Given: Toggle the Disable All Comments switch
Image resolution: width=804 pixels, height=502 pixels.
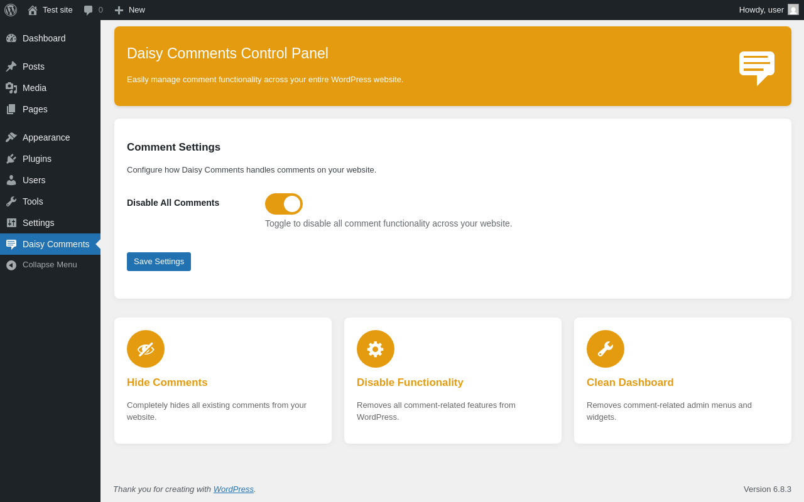Looking at the screenshot, I should tap(284, 204).
